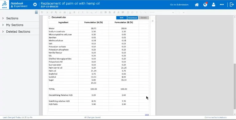Image resolution: width=236 pixels, height=120 pixels.
Task: Open section settings gear beside table
Action: pos(152,21)
